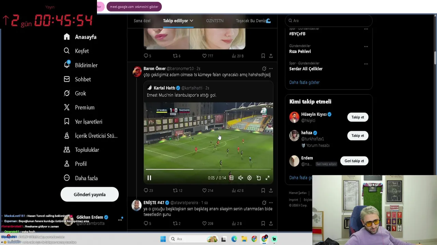Open Yer İşaretleri bookmarks
Image resolution: width=437 pixels, height=245 pixels.
pos(83,121)
